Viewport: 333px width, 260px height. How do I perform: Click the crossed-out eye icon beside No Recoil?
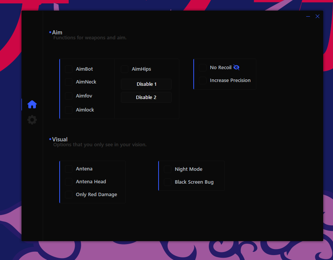[237, 67]
